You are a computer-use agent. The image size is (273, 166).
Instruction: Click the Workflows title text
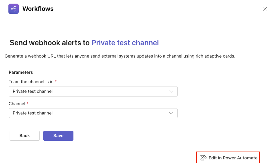38,9
